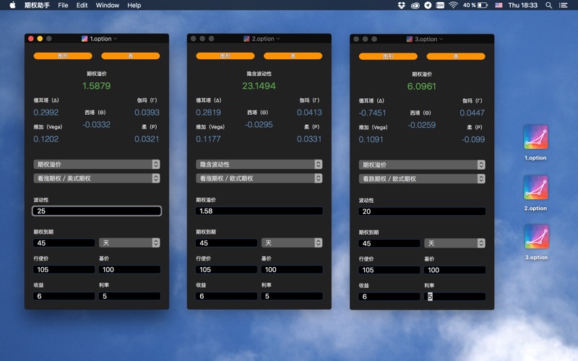
Task: Click the US flag input source icon
Action: [499, 5]
